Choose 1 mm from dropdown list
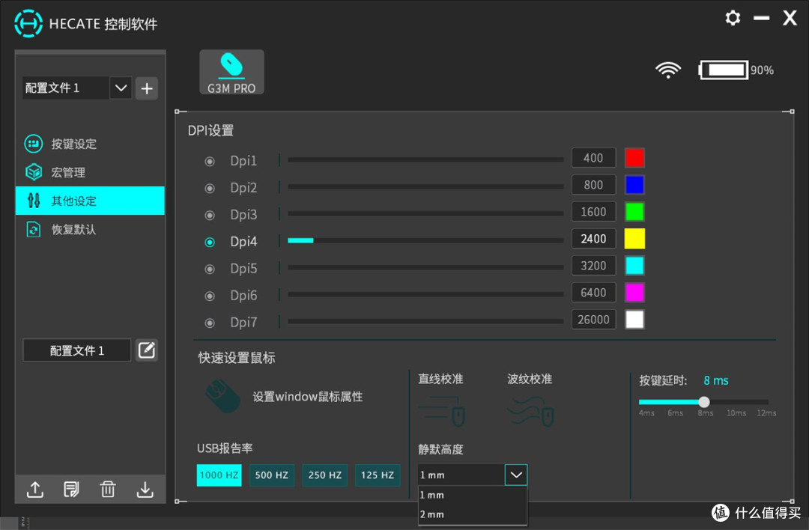Image resolution: width=809 pixels, height=530 pixels. [x=472, y=495]
